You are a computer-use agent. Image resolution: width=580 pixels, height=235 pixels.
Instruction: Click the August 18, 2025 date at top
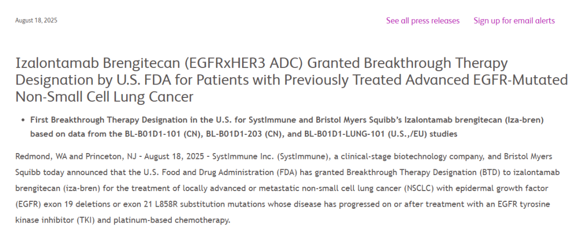[37, 21]
